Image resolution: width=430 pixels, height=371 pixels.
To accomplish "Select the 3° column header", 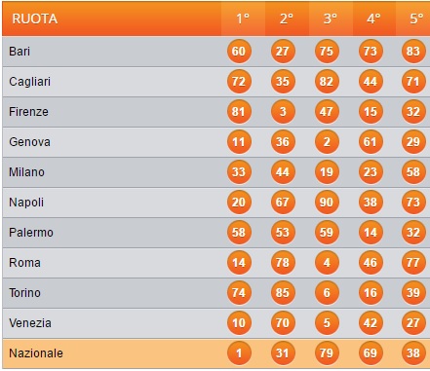I will [331, 19].
